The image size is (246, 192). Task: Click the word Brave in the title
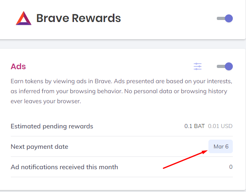coord(52,18)
